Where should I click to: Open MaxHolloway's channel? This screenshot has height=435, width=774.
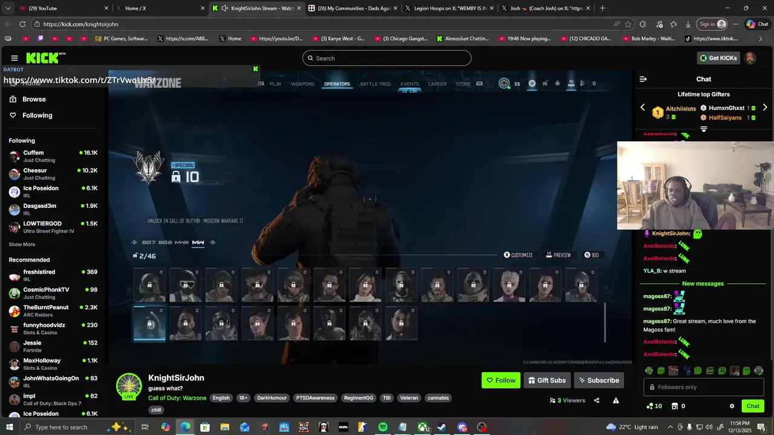point(53,364)
